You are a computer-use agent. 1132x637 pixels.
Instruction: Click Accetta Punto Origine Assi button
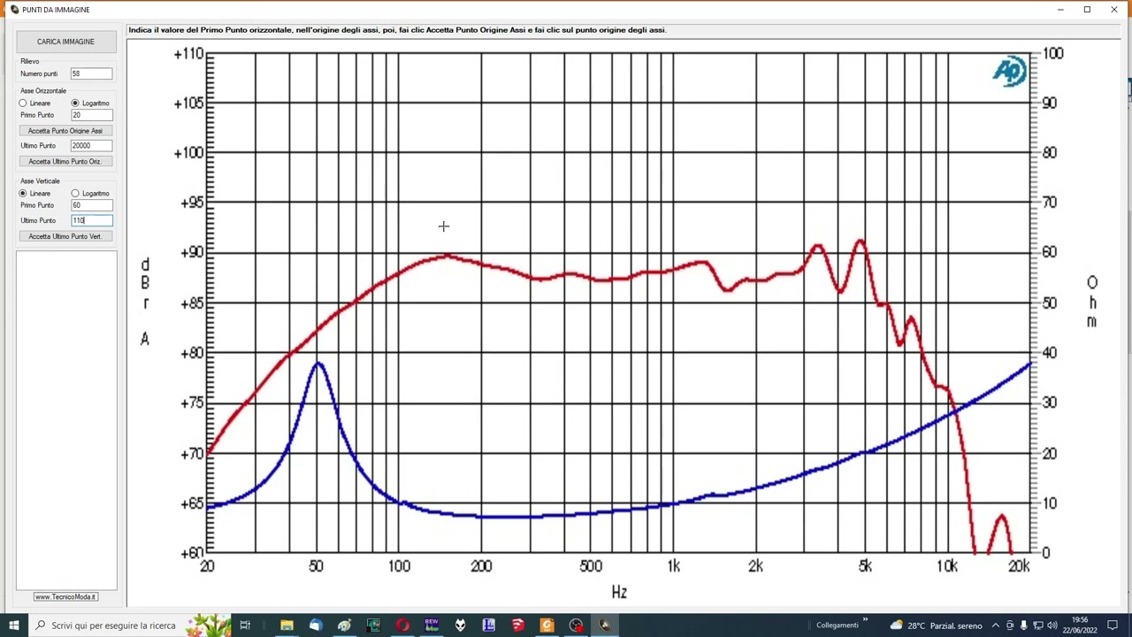(x=65, y=131)
